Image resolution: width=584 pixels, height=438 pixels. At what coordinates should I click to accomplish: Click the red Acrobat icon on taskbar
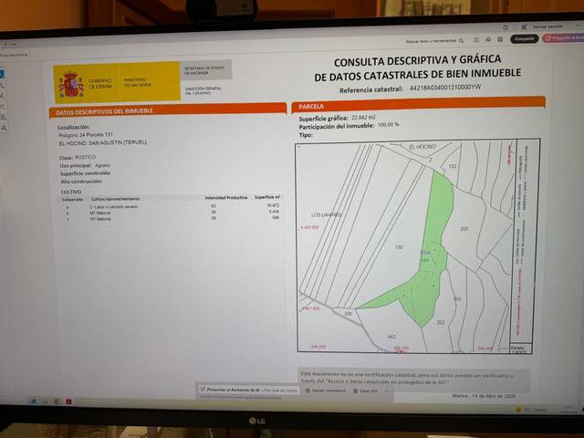[68, 401]
